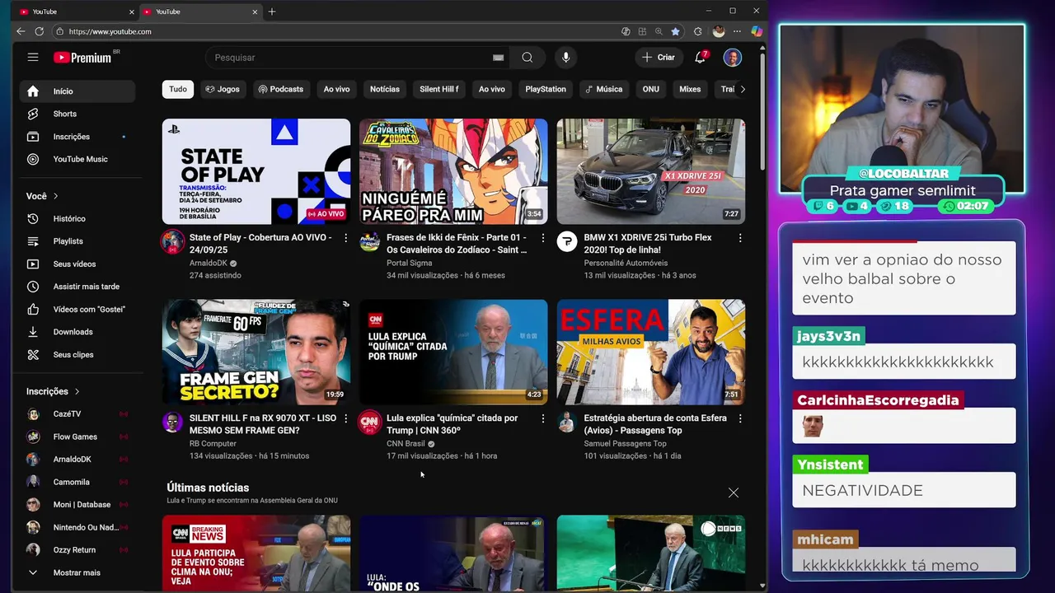The width and height of the screenshot is (1055, 593).
Task: Click the YouTube Premium logo
Action: (x=82, y=57)
